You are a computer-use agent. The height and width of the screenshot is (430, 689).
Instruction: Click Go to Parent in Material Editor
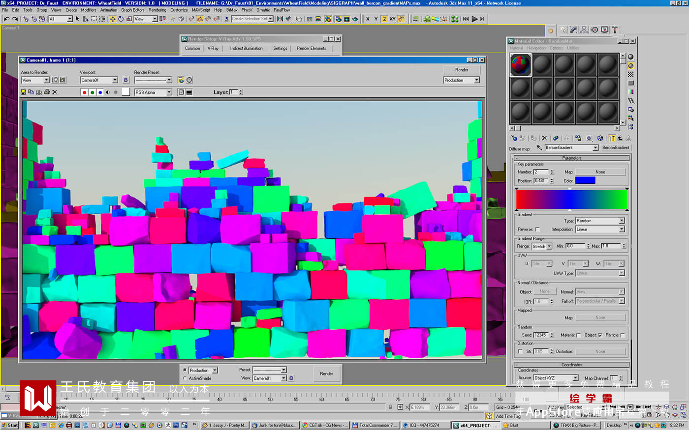coord(620,139)
